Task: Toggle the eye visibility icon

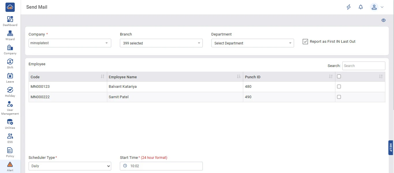Action: click(x=383, y=20)
